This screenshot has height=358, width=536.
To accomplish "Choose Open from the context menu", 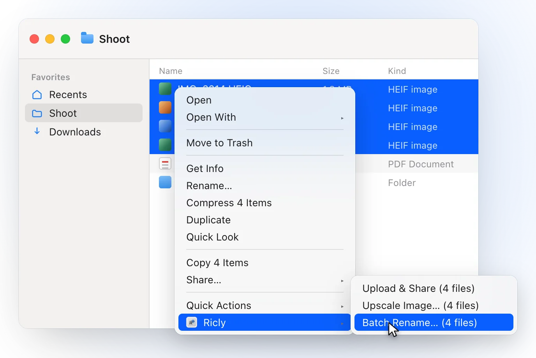I will tap(265, 100).
